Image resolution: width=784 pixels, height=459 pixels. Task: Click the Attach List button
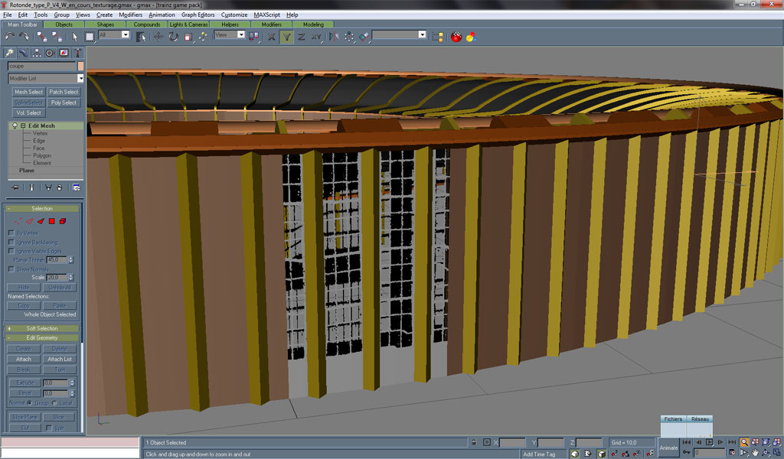[60, 359]
